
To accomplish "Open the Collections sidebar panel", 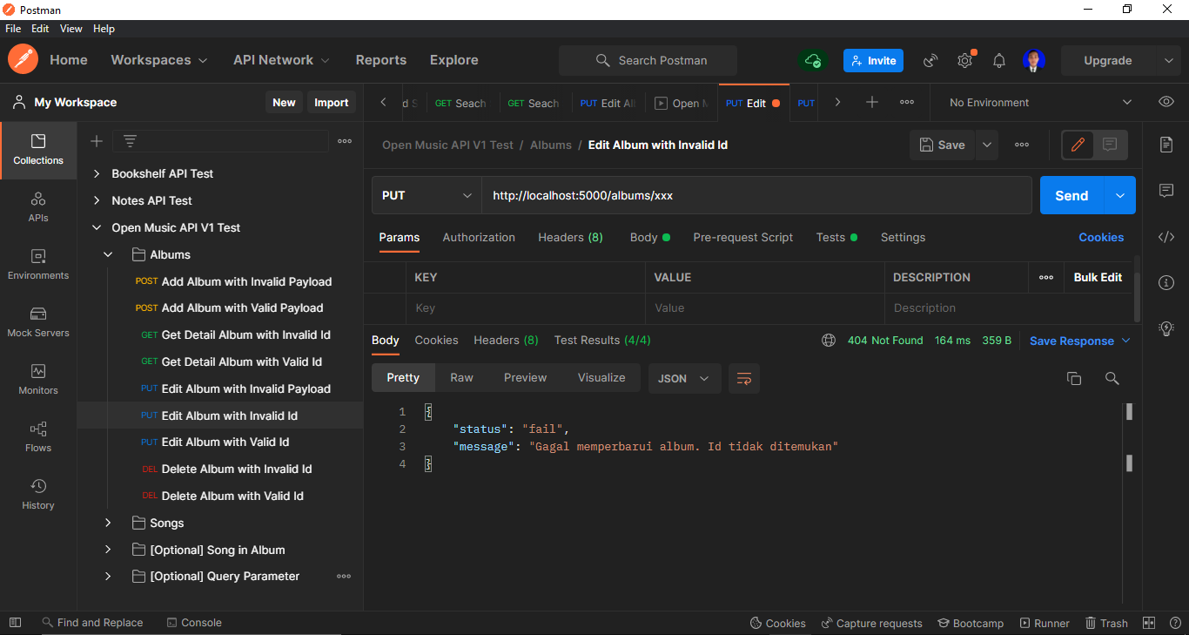I will [38, 150].
